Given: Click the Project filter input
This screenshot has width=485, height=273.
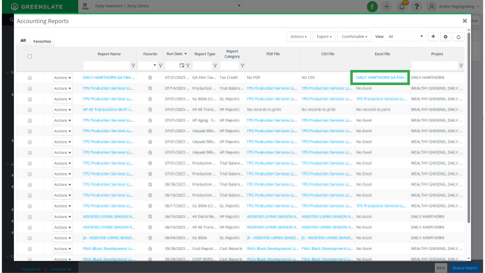Looking at the screenshot, I should click(x=434, y=65).
